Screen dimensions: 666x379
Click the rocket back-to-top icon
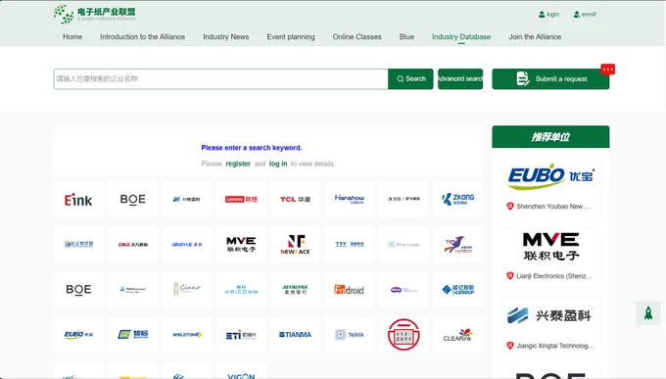[x=648, y=313]
